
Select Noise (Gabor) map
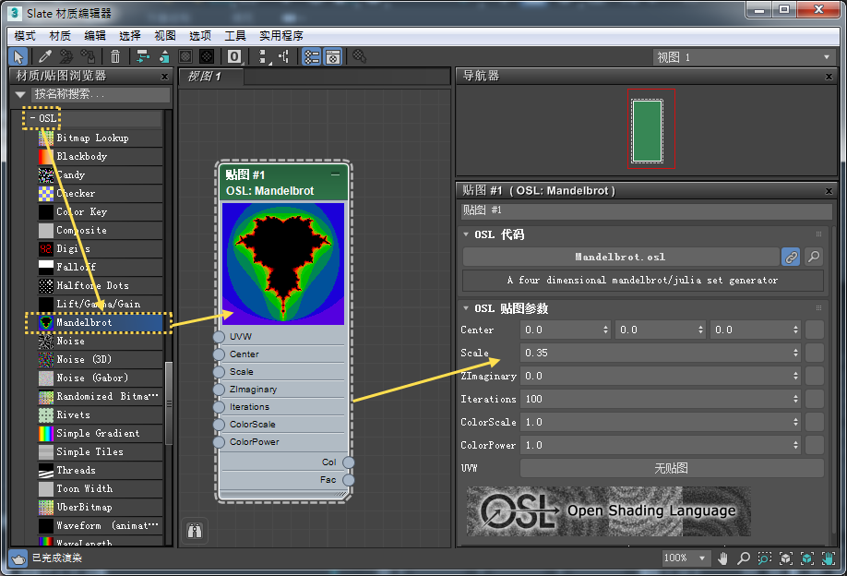point(100,378)
